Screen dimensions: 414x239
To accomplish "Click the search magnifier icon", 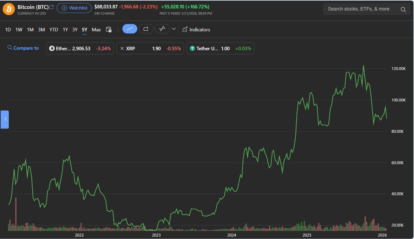I will [403, 9].
